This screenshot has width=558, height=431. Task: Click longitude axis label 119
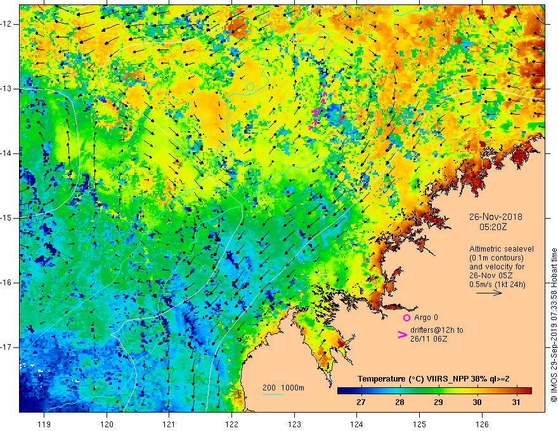44,424
